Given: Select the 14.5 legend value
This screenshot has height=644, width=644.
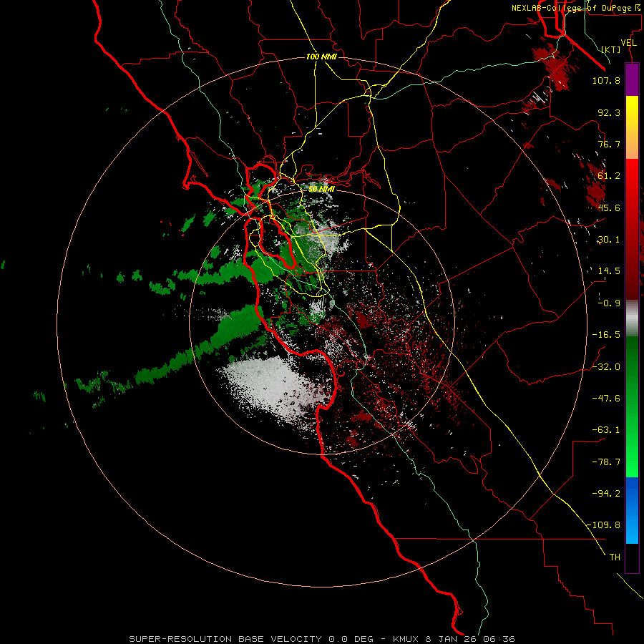Looking at the screenshot, I should pos(609,271).
